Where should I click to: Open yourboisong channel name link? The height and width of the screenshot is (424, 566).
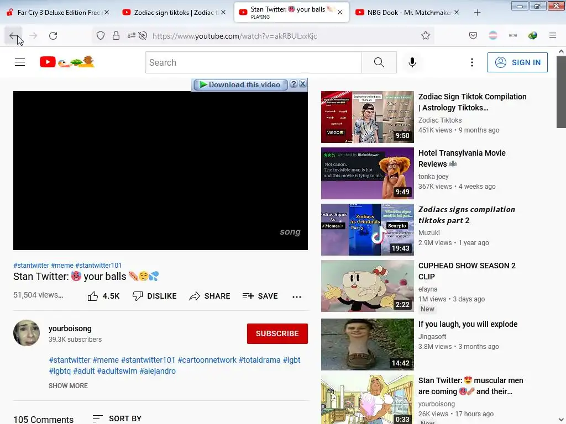[x=70, y=328]
